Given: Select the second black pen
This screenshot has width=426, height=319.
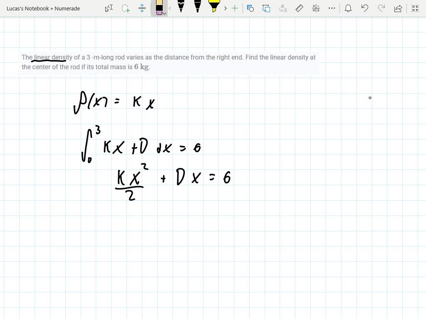Looking at the screenshot, I should (x=198, y=7).
